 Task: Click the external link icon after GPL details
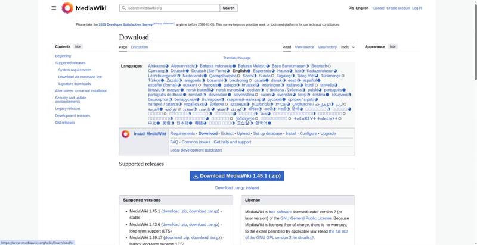point(312,238)
